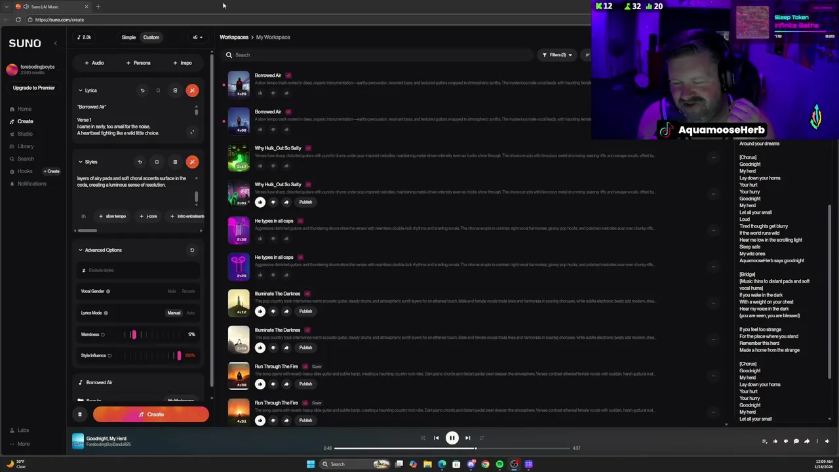Click the orange magic-wand button in Lyrics
Screen dimensions: 839x472
[192, 90]
